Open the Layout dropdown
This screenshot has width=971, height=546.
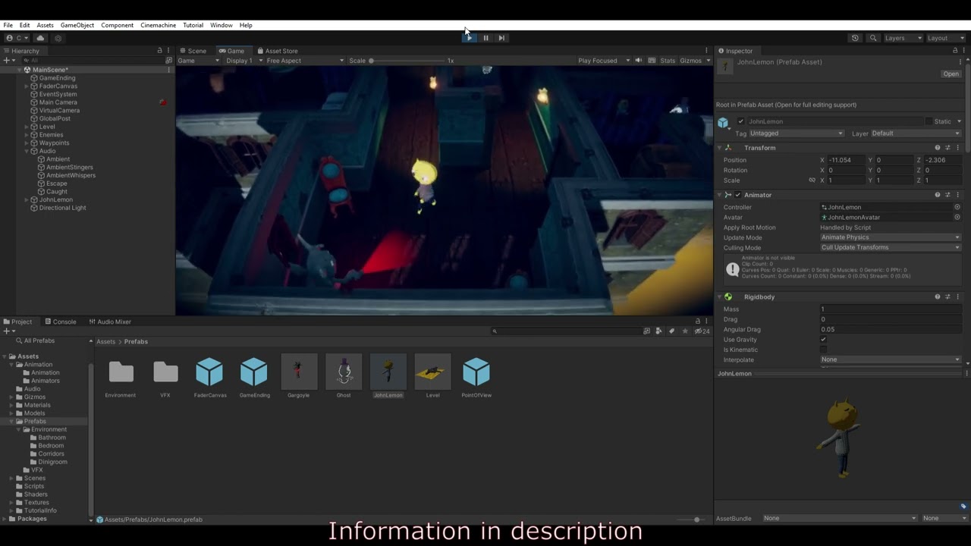945,38
